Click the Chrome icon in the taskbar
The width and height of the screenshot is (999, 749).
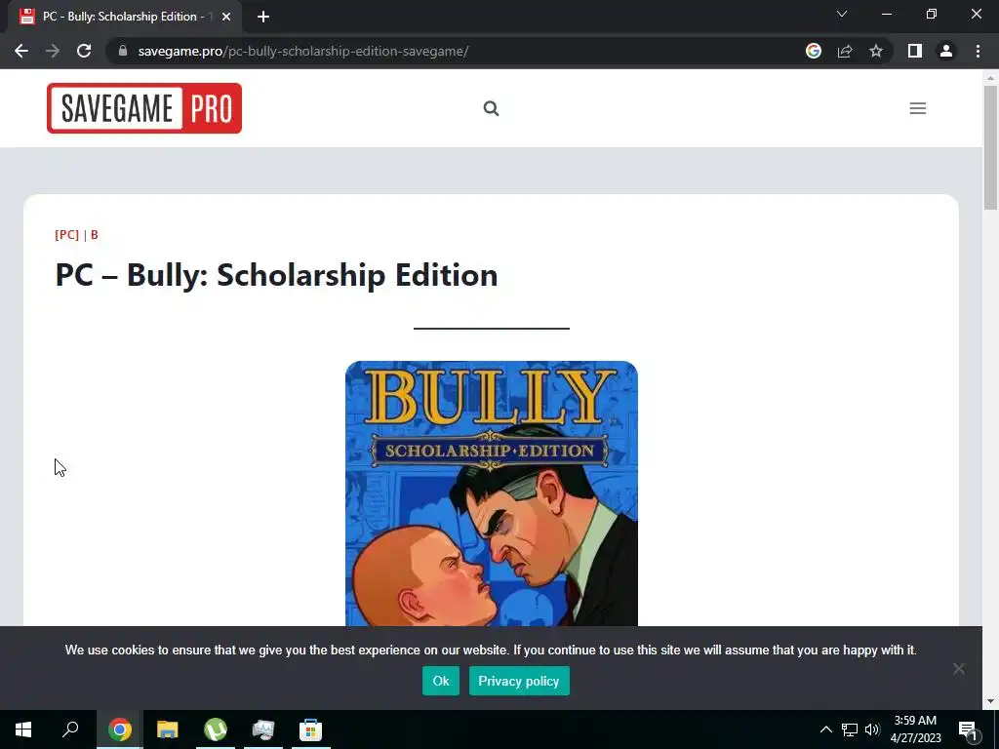point(119,729)
